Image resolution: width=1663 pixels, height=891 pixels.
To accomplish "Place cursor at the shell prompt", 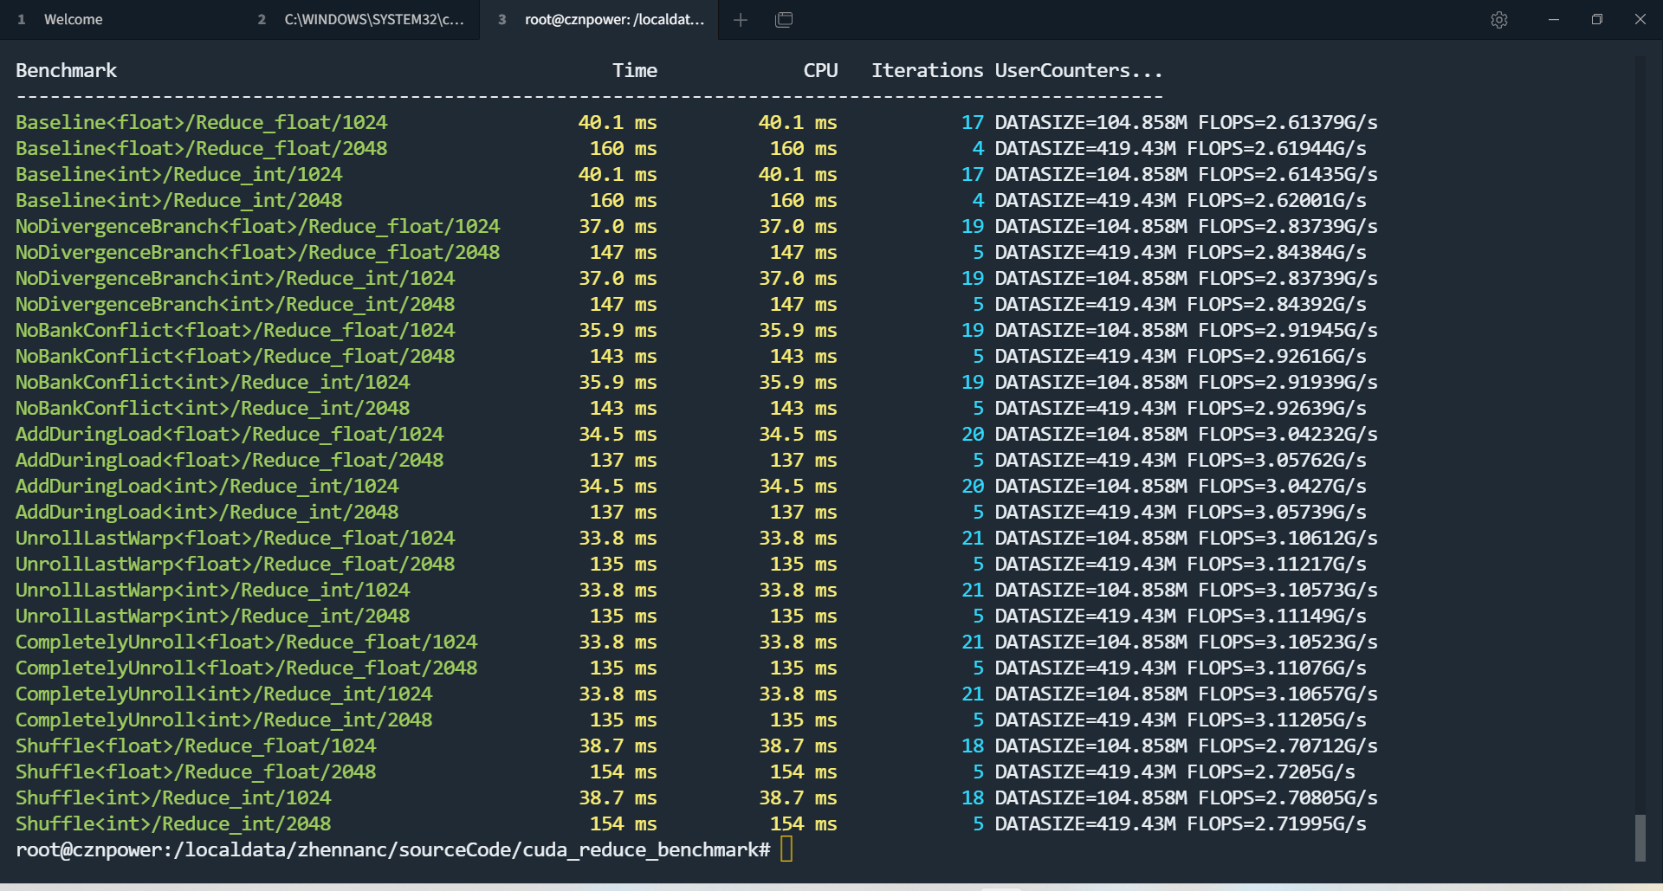I will pyautogui.click(x=786, y=849).
